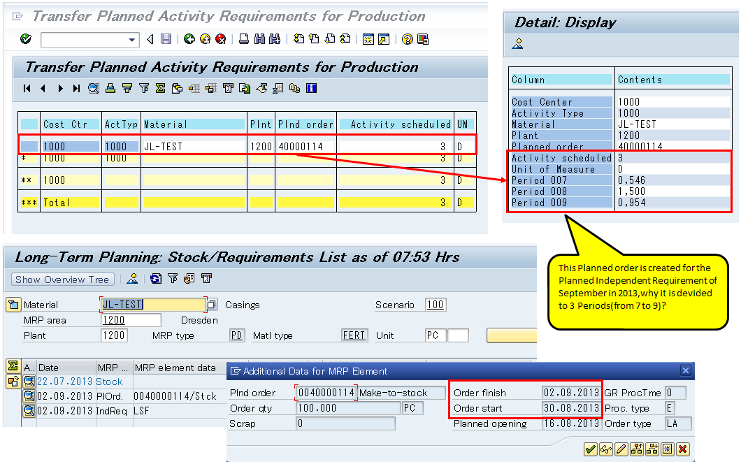Click the filter funnel icon in Stock/Requirements toolbar
This screenshot has width=741, height=464.
(173, 279)
